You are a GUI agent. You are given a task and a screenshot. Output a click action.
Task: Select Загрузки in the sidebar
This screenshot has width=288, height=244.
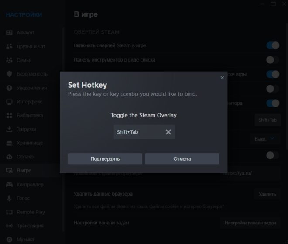30,129
